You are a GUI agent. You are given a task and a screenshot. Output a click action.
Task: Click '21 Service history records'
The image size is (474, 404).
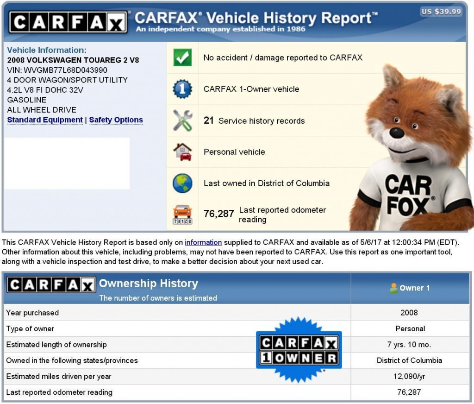pyautogui.click(x=254, y=120)
